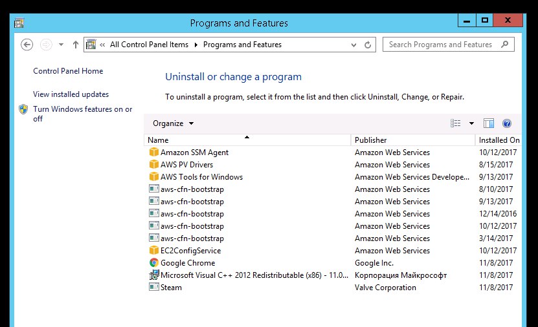Click the 3/14/2017 installed date
This screenshot has height=327, width=538.
tap(496, 238)
